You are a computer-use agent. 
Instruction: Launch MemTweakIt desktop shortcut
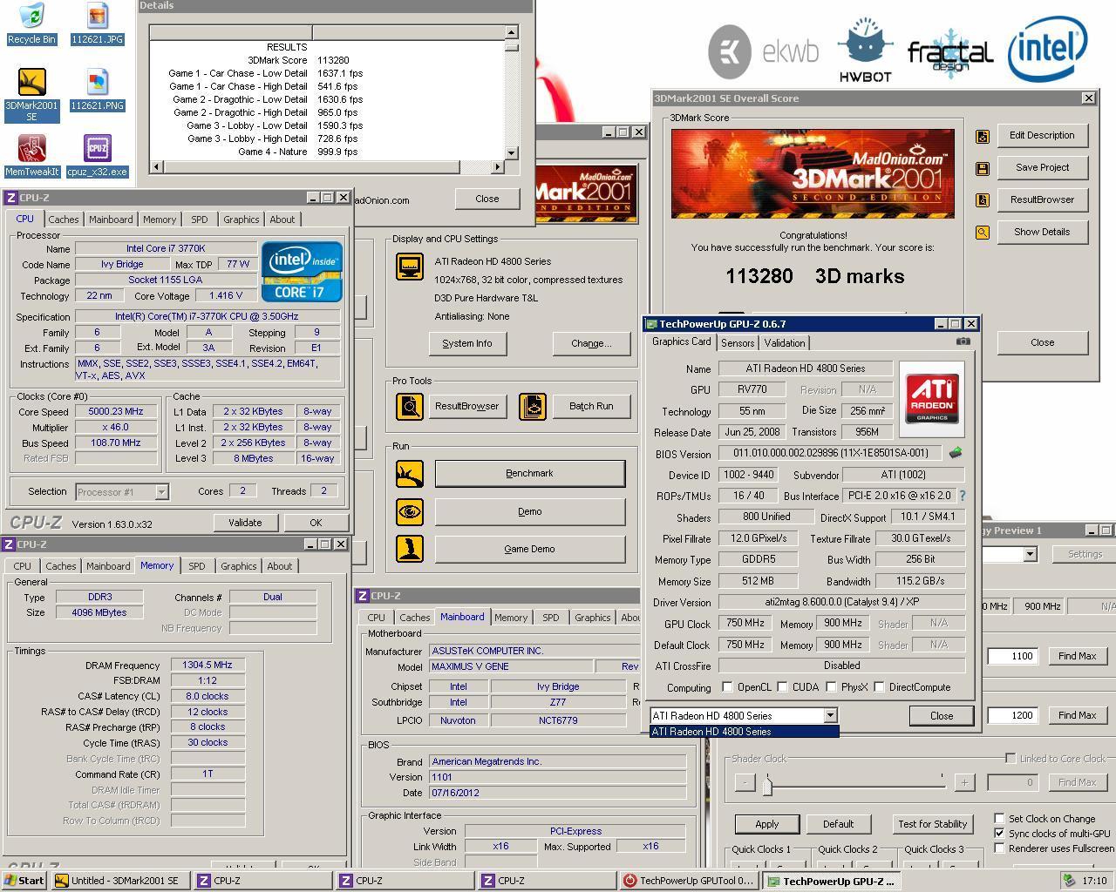click(31, 155)
